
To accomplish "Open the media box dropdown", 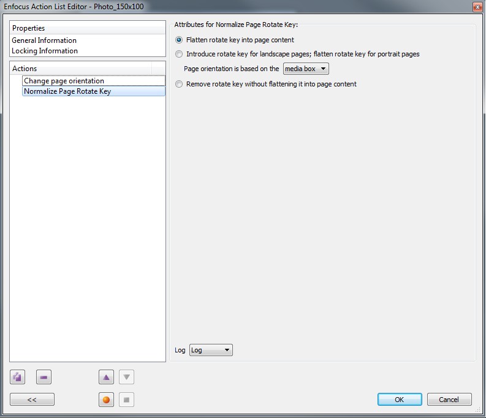I will click(x=306, y=69).
